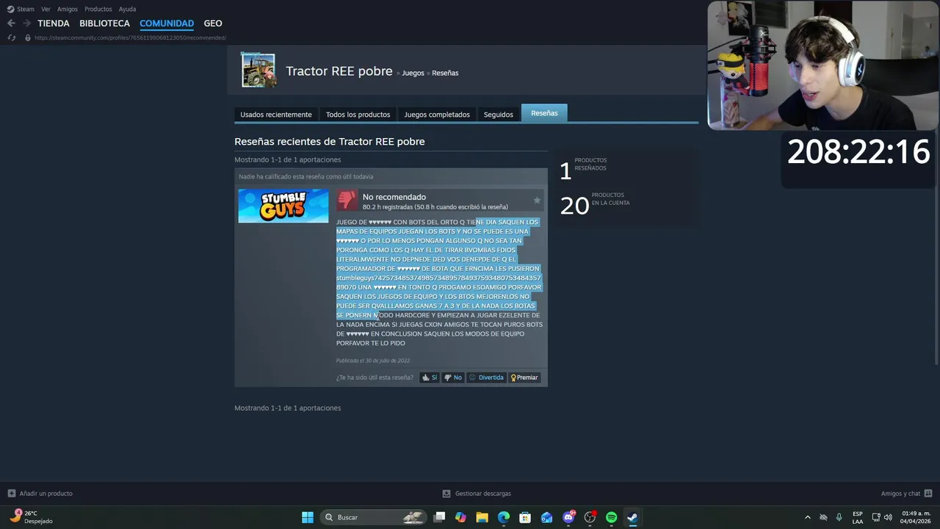This screenshot has width=940, height=529.
Task: Open Microsoft Store from taskbar
Action: pyautogui.click(x=525, y=517)
